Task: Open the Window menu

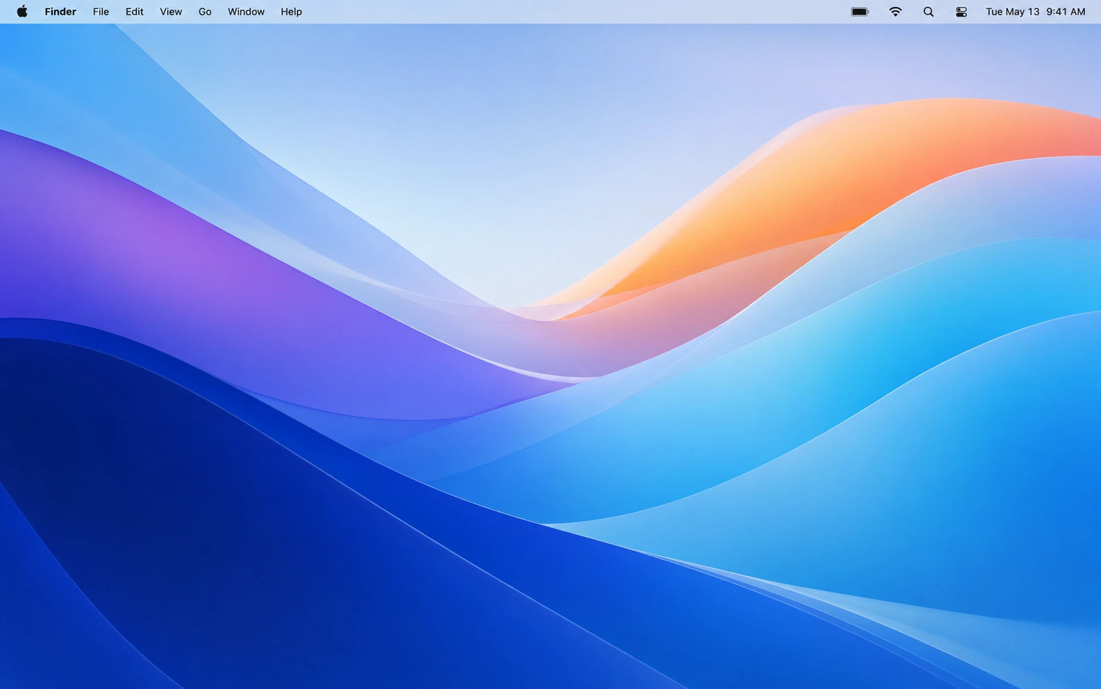Action: 246,12
